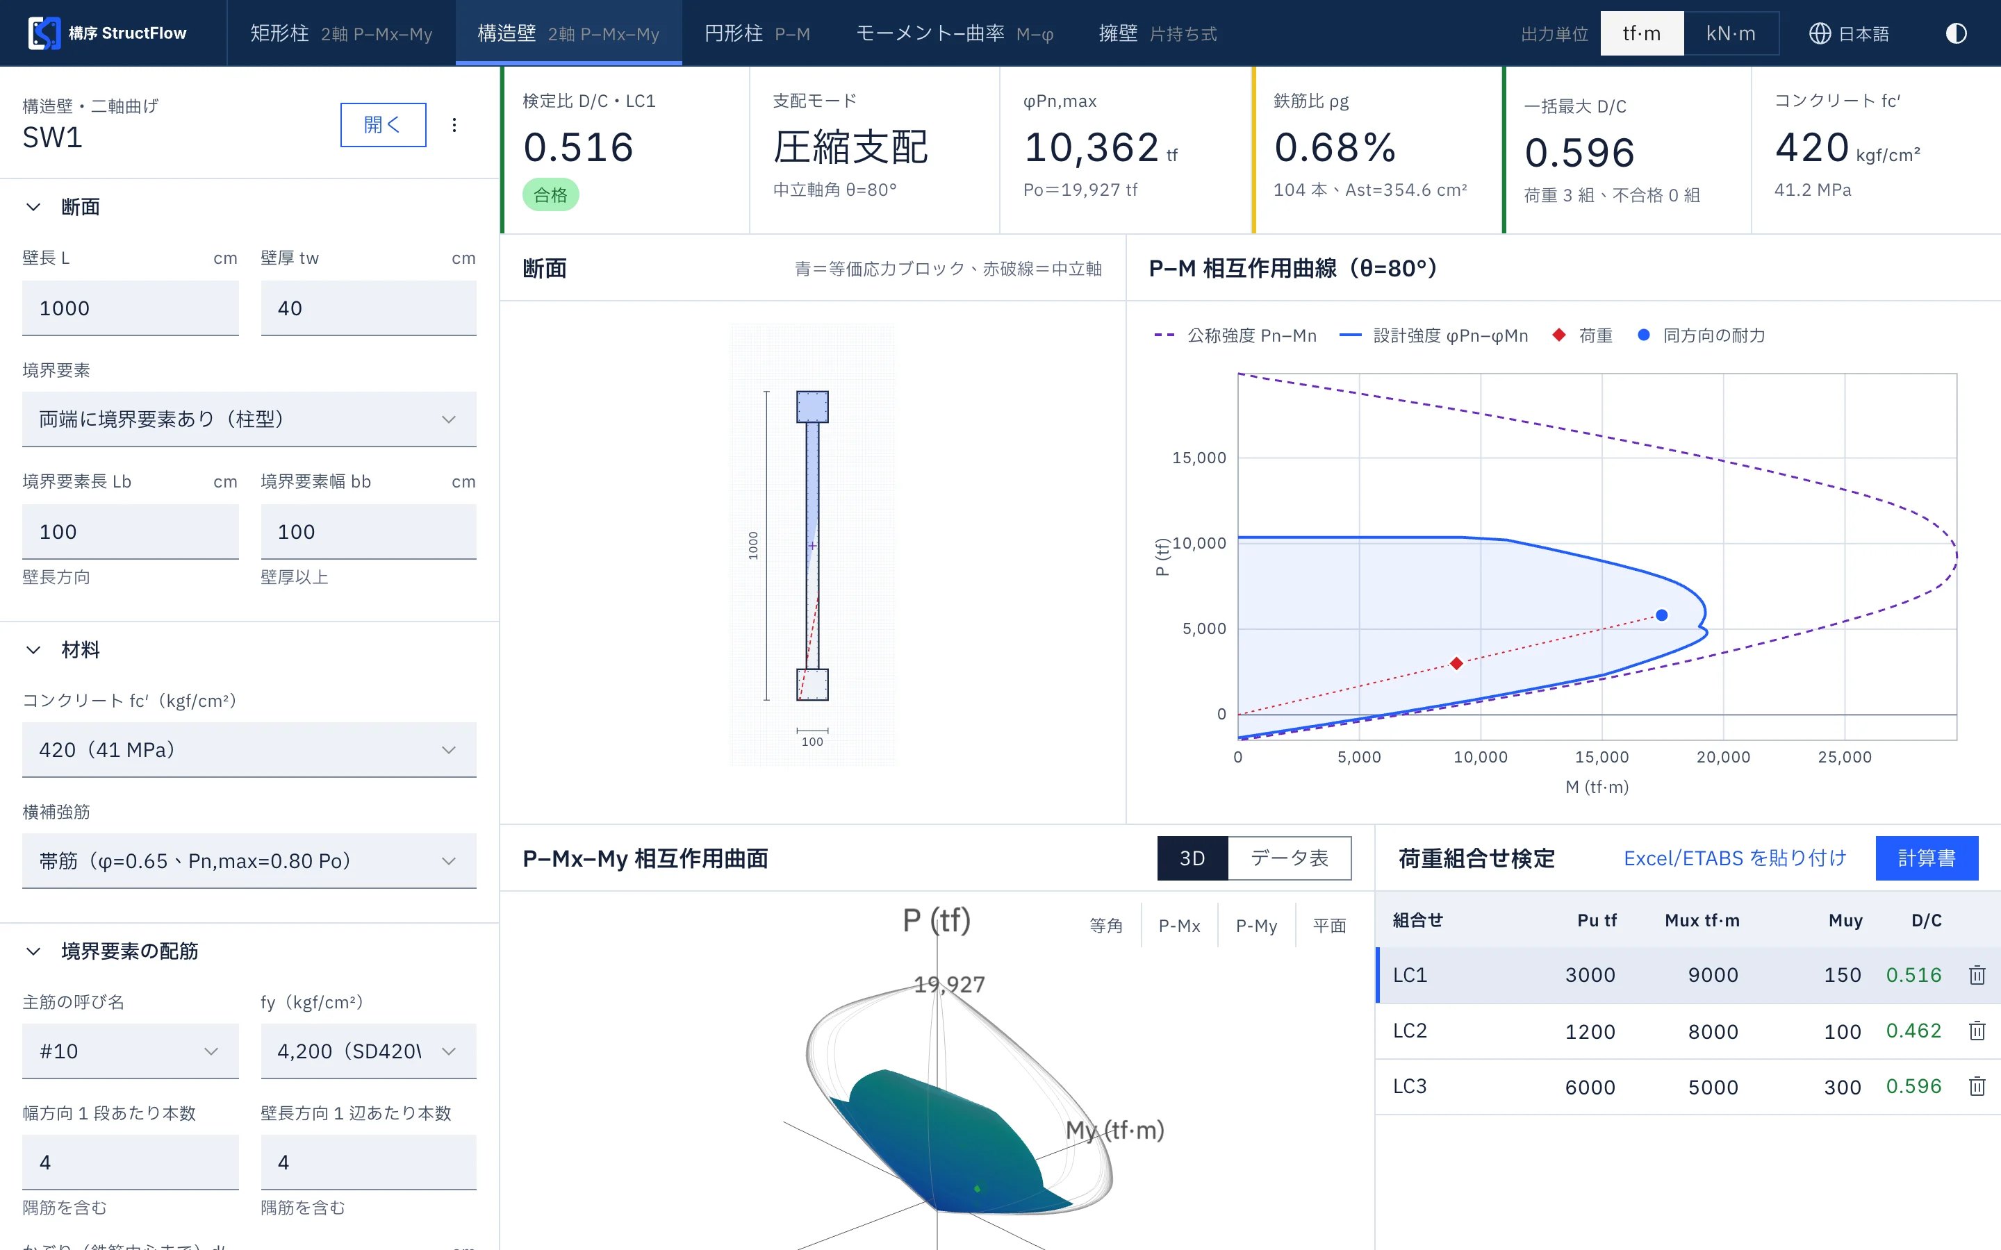Switch to the データ表 view
This screenshot has height=1250, width=2001.
point(1289,858)
